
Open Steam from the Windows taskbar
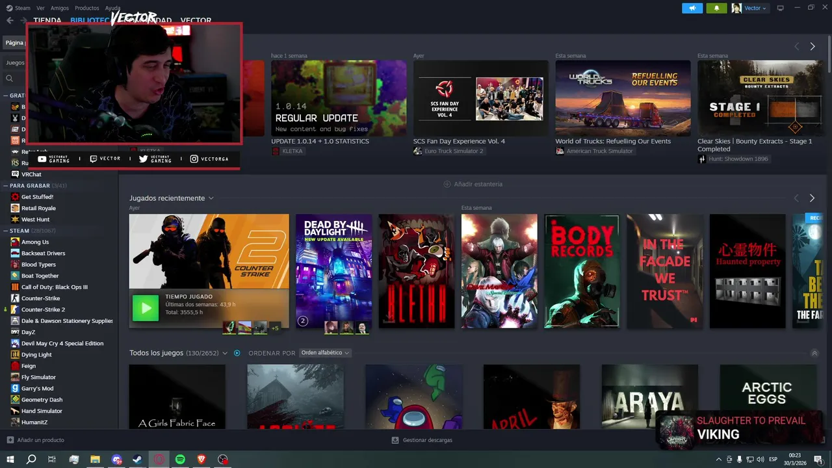(138, 459)
